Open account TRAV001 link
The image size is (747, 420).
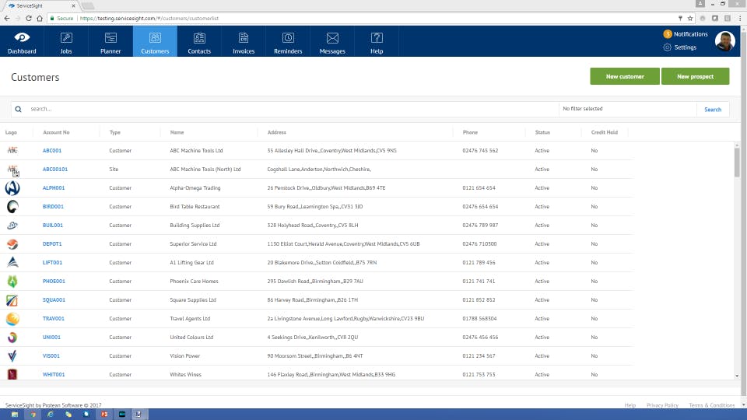pyautogui.click(x=54, y=319)
